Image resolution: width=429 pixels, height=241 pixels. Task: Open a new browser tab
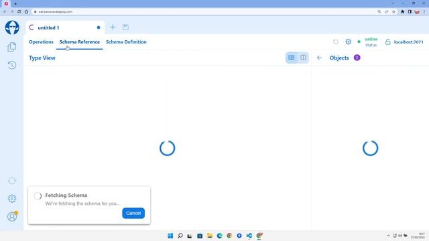click(15, 3)
